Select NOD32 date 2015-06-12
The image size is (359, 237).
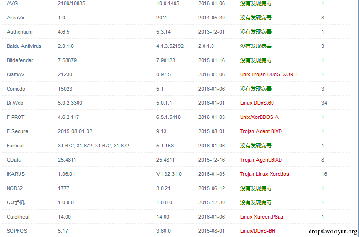[212, 188]
